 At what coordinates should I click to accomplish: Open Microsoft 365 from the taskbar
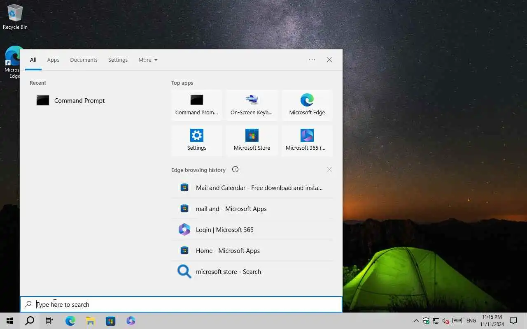[131, 321]
